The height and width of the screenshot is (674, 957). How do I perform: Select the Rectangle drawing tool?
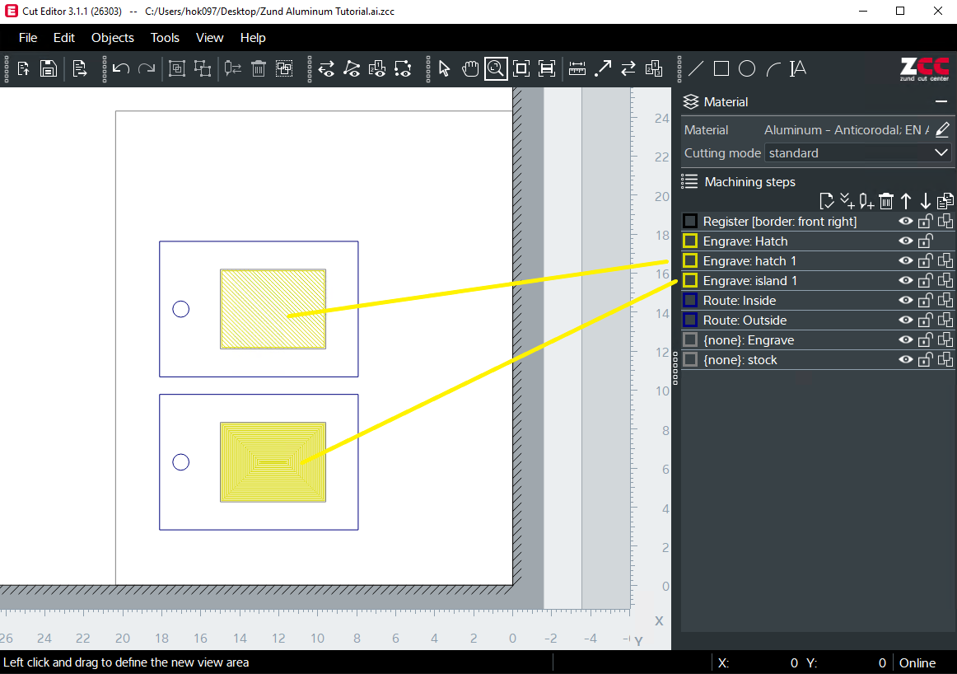[721, 68]
